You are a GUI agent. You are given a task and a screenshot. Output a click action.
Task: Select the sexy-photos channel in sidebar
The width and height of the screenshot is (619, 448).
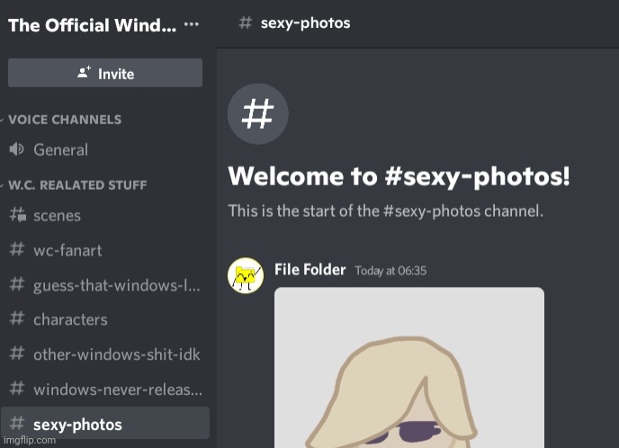pos(104,423)
